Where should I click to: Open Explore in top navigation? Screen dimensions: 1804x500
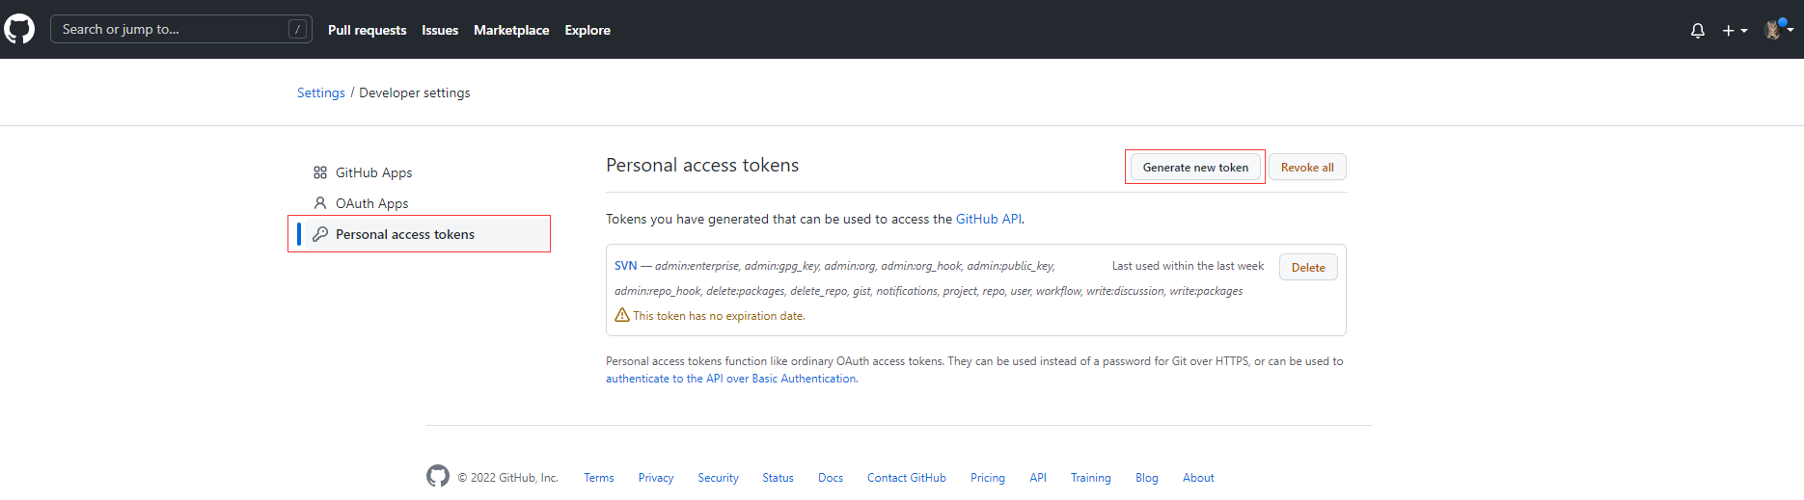tap(588, 30)
